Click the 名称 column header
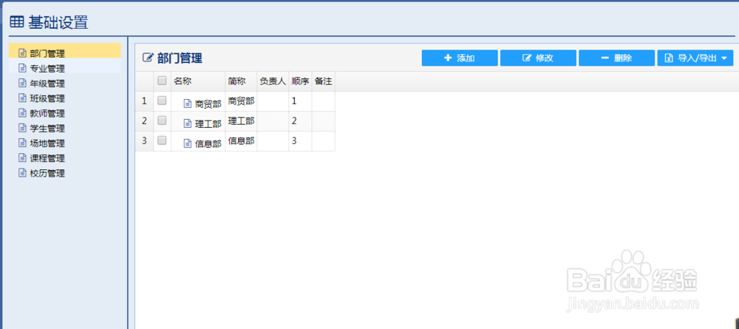Screen dimensions: 739x329 [198, 81]
